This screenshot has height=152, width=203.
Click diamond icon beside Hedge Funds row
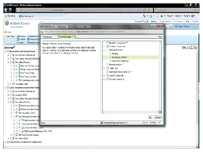16,70
